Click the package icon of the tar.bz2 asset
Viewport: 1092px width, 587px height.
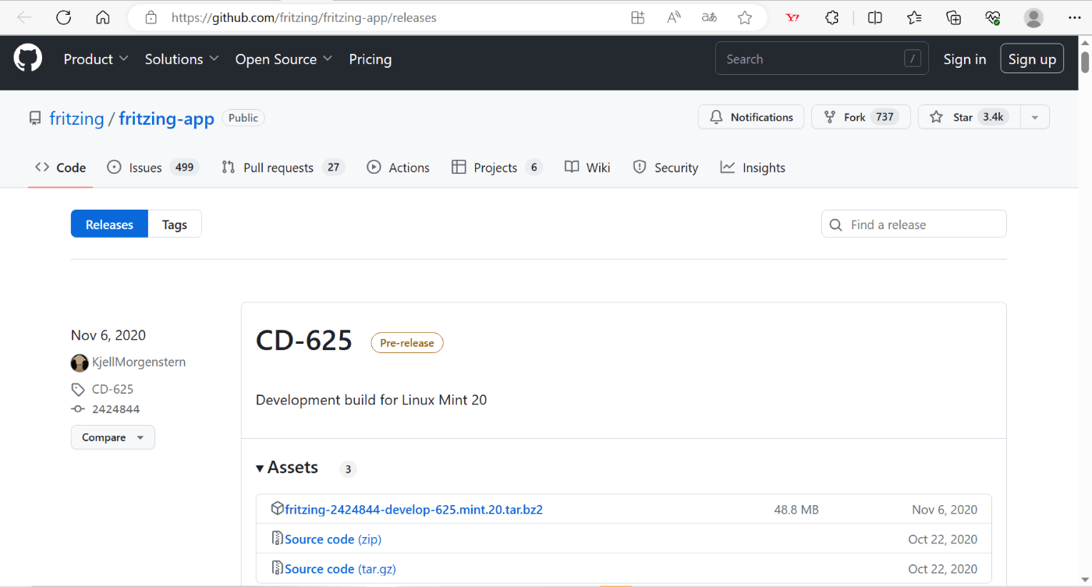pos(277,509)
